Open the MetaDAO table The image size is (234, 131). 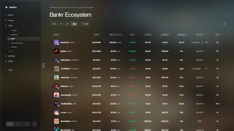(14, 35)
